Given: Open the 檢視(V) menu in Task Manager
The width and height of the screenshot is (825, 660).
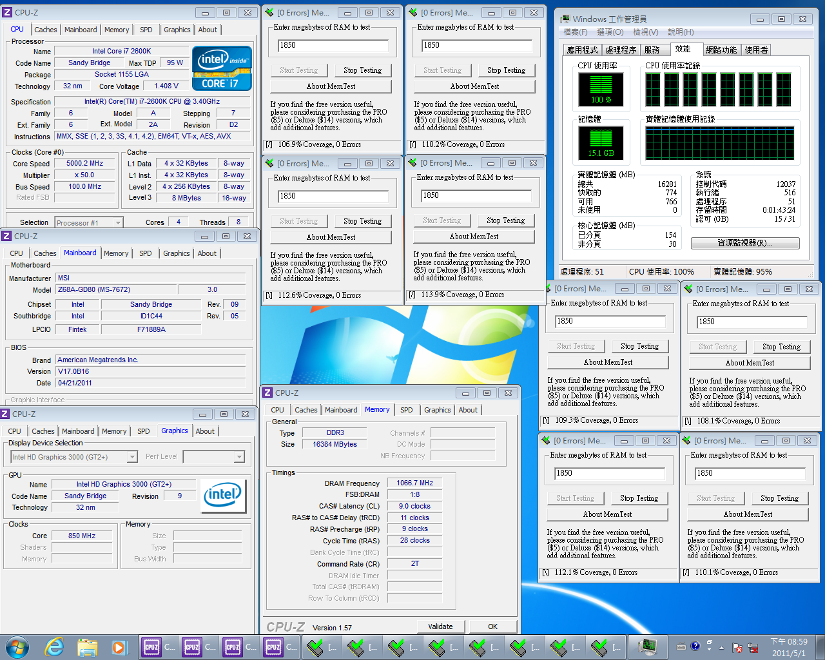Looking at the screenshot, I should 645,32.
